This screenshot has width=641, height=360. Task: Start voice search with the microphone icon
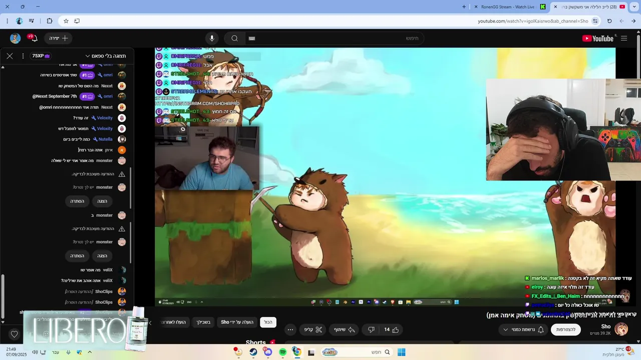point(212,38)
